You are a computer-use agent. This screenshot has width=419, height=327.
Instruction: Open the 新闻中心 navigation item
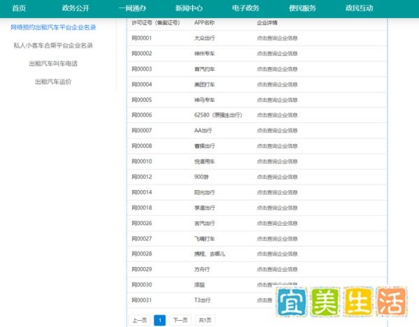pos(189,8)
